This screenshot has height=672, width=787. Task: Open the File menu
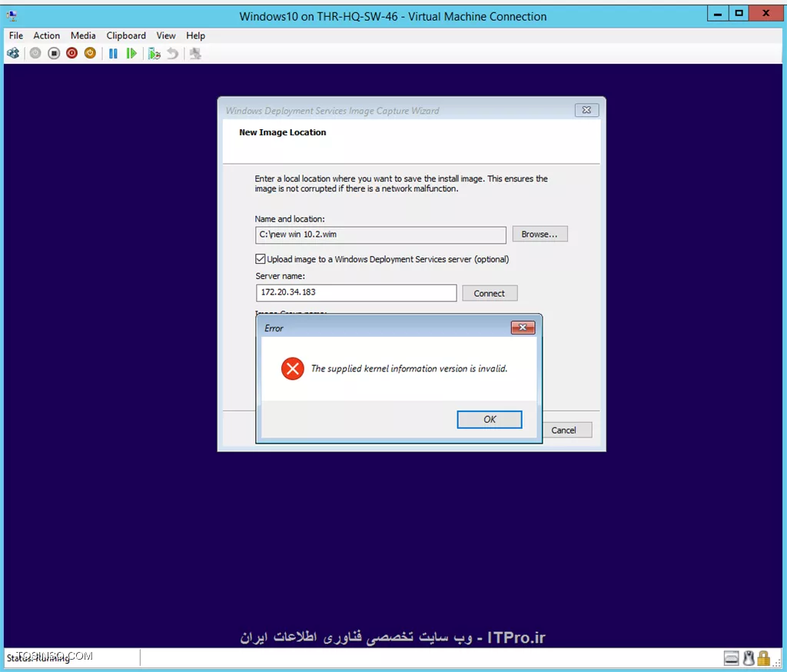[x=16, y=35]
